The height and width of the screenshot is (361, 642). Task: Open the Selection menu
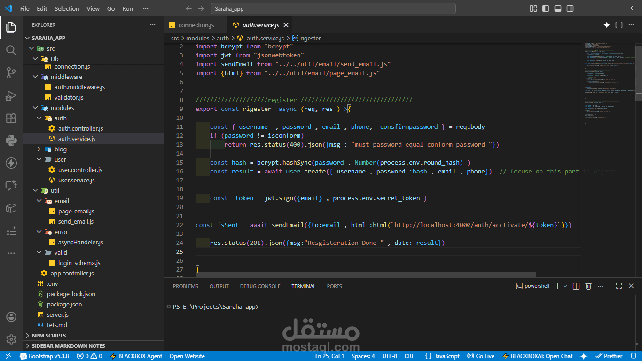[x=67, y=8]
